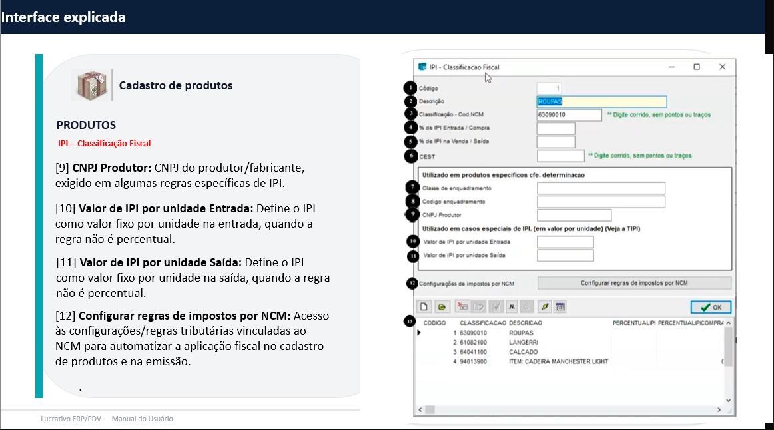Click the DESCRICAO column header
Screen dimensions: 774x430
tap(526, 323)
